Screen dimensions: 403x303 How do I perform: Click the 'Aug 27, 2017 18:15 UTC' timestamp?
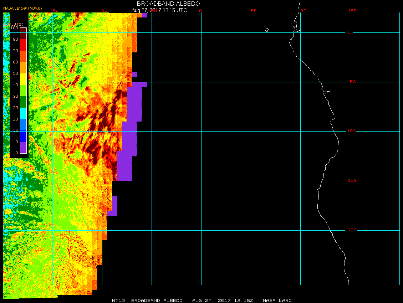159,10
